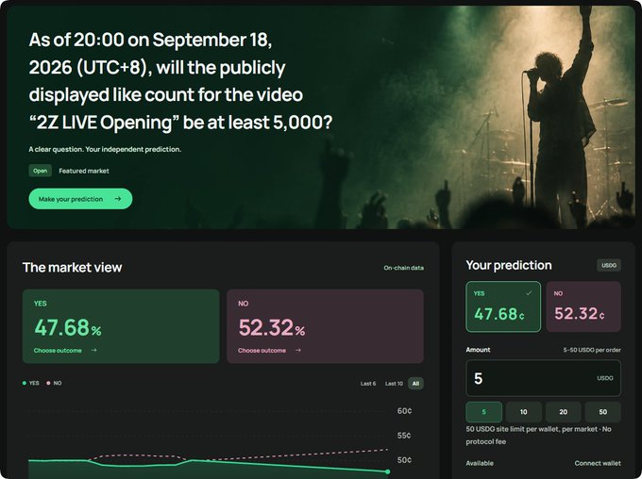Pick the 10 USDG preset amount

point(524,412)
